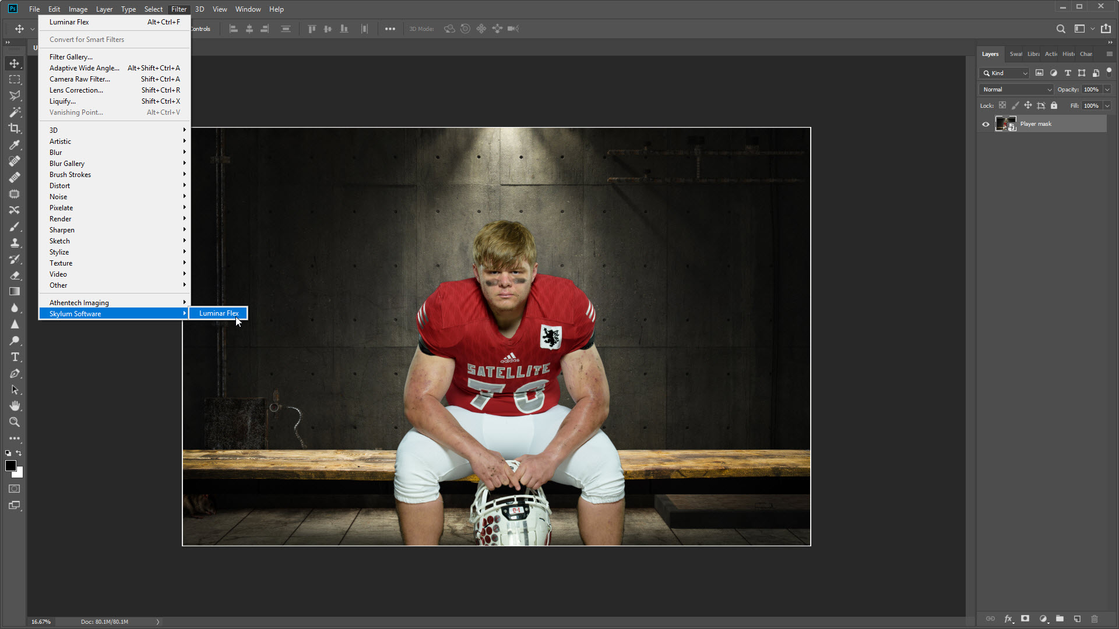This screenshot has width=1119, height=629.
Task: Select the Hand tool
Action: coord(15,406)
